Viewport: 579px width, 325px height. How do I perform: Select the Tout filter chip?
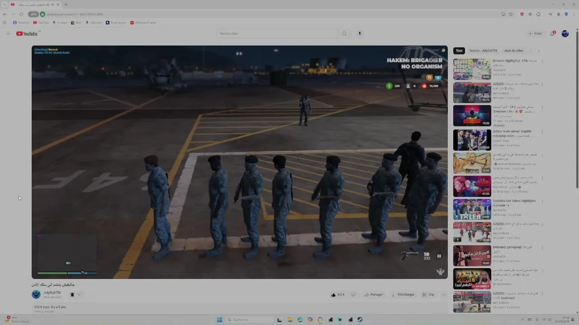459,51
